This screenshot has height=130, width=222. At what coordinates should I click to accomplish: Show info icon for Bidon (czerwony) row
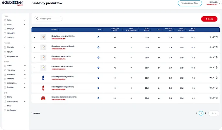click(x=99, y=88)
